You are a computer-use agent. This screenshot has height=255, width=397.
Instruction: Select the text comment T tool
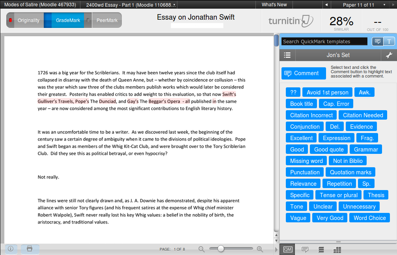coord(389,41)
